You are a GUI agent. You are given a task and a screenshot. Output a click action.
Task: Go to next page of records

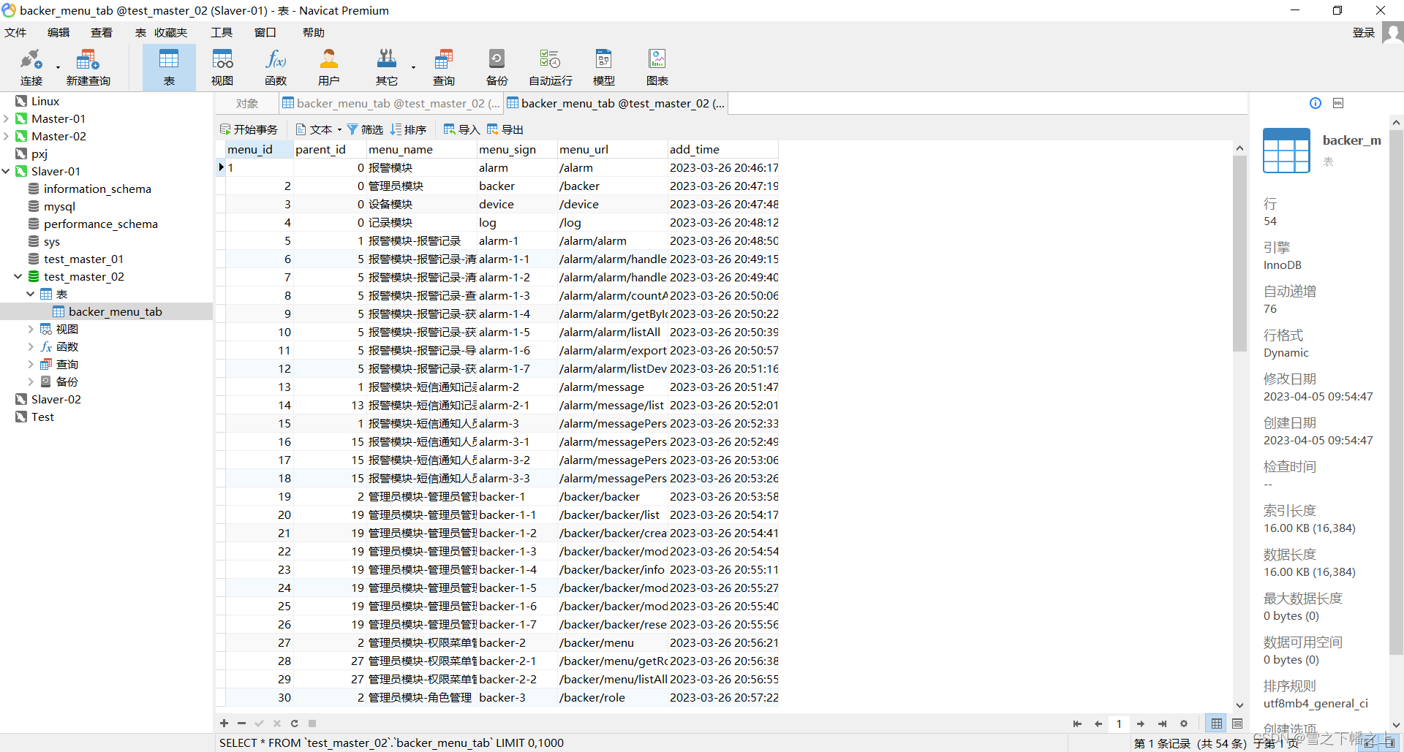pos(1141,723)
